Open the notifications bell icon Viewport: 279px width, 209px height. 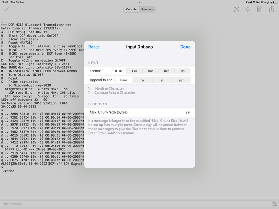[x=248, y=9]
